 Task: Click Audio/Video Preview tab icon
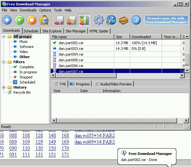coord(96,84)
